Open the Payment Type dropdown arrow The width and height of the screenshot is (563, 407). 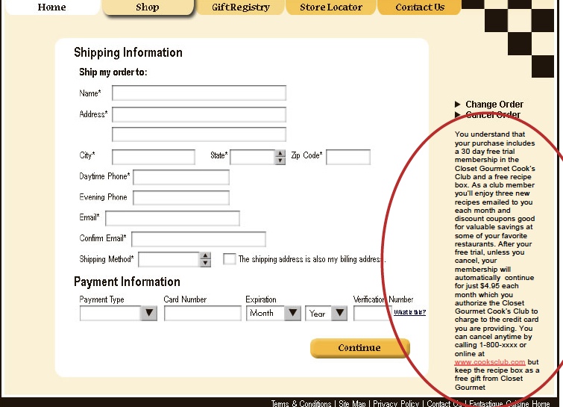[149, 313]
